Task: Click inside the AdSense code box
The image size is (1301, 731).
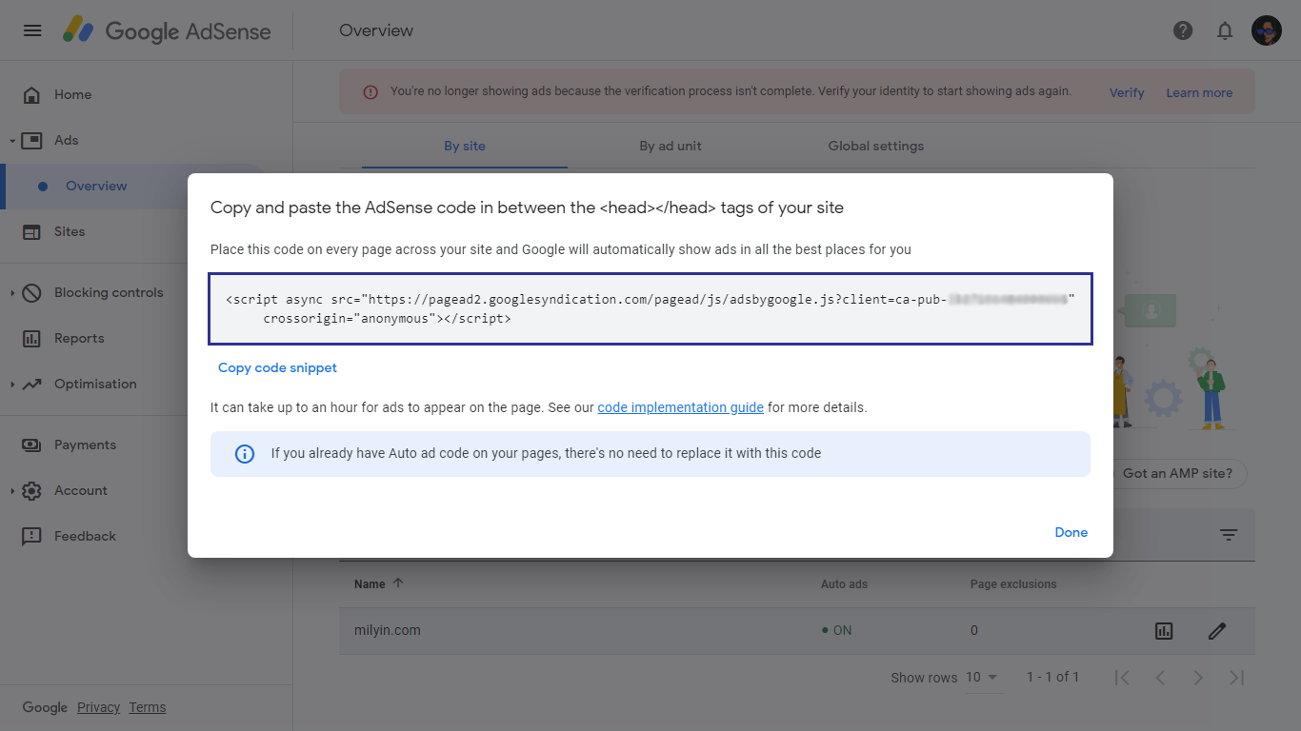Action: [x=650, y=308]
